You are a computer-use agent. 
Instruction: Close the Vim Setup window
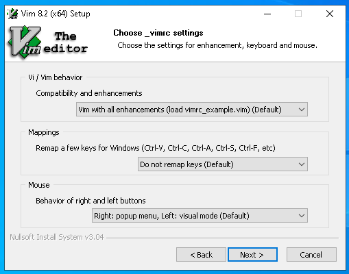pos(330,14)
